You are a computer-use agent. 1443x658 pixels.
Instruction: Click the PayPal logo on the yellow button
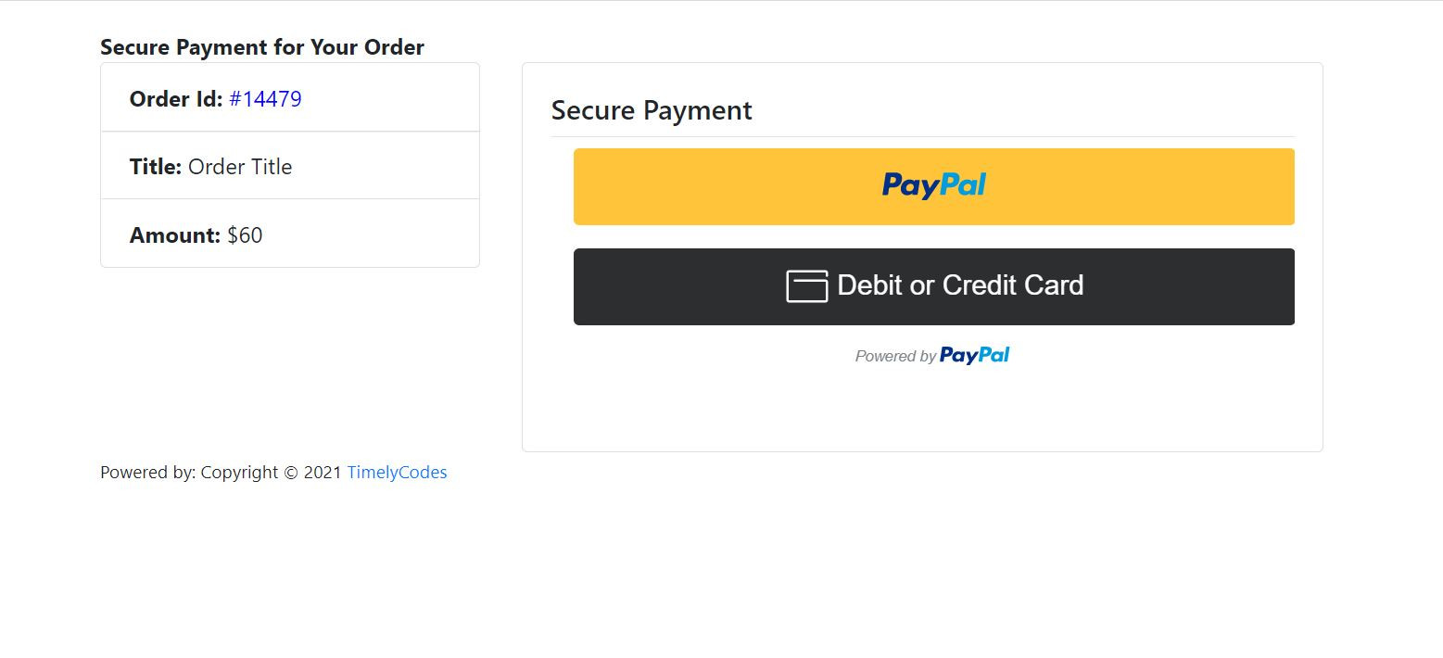pyautogui.click(x=933, y=185)
